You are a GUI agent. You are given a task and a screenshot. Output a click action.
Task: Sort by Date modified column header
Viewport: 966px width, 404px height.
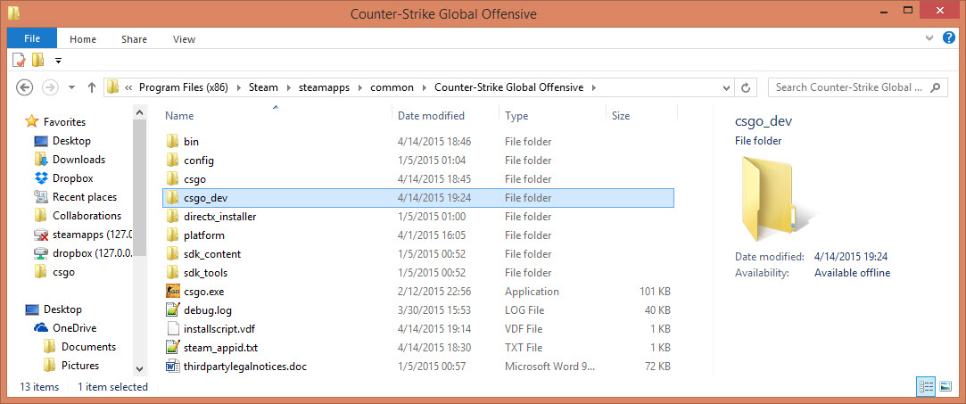tap(431, 116)
